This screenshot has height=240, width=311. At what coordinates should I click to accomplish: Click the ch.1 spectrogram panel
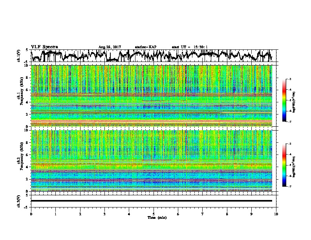point(152,96)
